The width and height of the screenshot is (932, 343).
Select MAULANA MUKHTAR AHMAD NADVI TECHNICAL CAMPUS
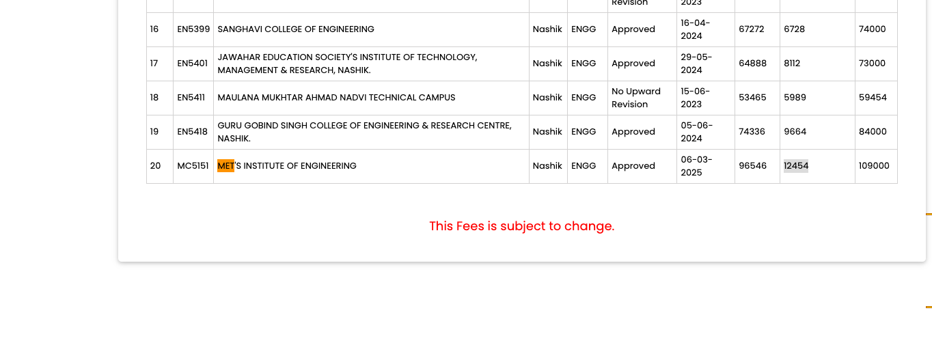pos(336,98)
